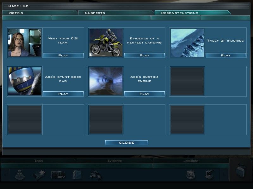Play the 'Meet your CSI team' reconstruction

click(x=63, y=55)
